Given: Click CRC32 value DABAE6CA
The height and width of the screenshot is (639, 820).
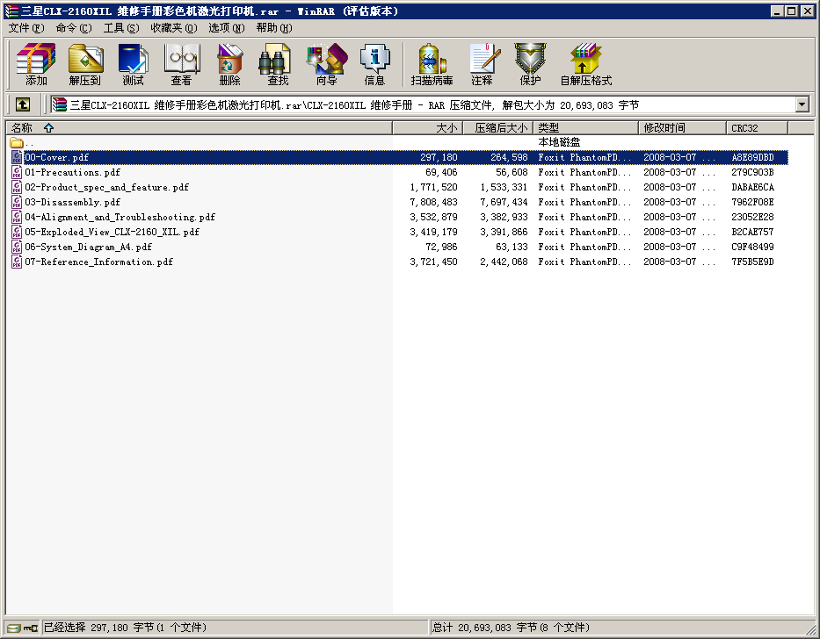Looking at the screenshot, I should (x=752, y=187).
